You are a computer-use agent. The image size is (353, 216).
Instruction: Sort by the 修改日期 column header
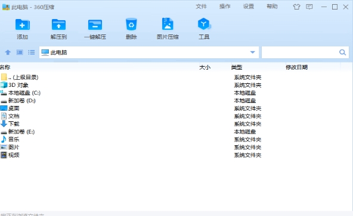click(x=296, y=67)
